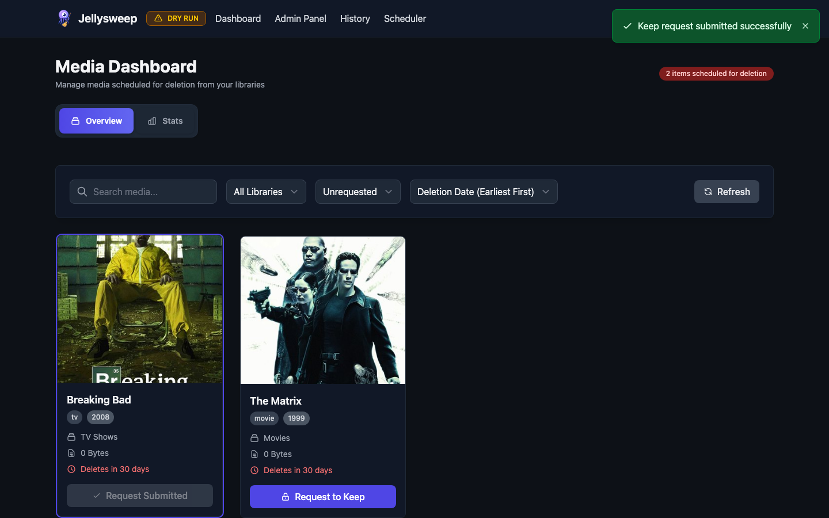Click the file size icon on Breaking Bad card
The height and width of the screenshot is (518, 829).
tap(71, 453)
